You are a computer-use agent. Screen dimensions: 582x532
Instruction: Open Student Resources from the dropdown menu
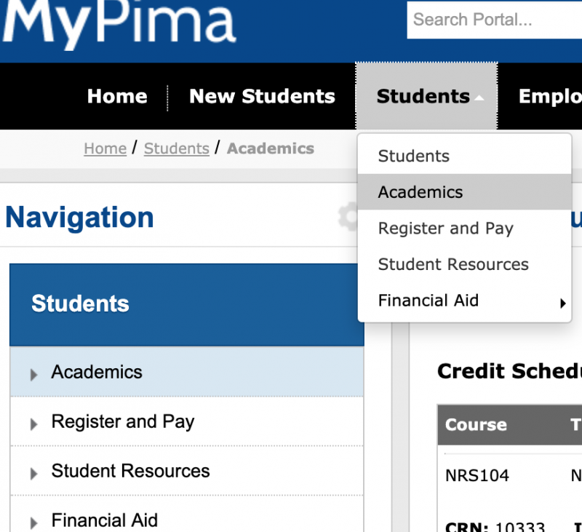tap(453, 264)
